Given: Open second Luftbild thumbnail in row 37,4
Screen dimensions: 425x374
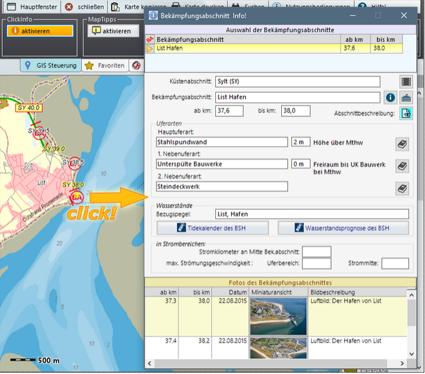Looking at the screenshot, I should click(278, 348).
